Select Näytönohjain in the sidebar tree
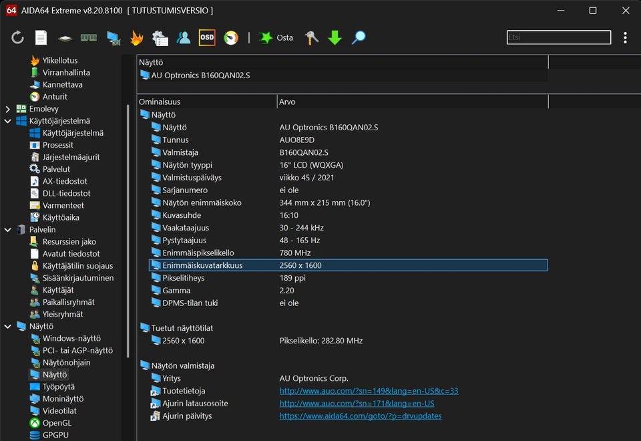Image resolution: width=641 pixels, height=441 pixels. [66, 363]
